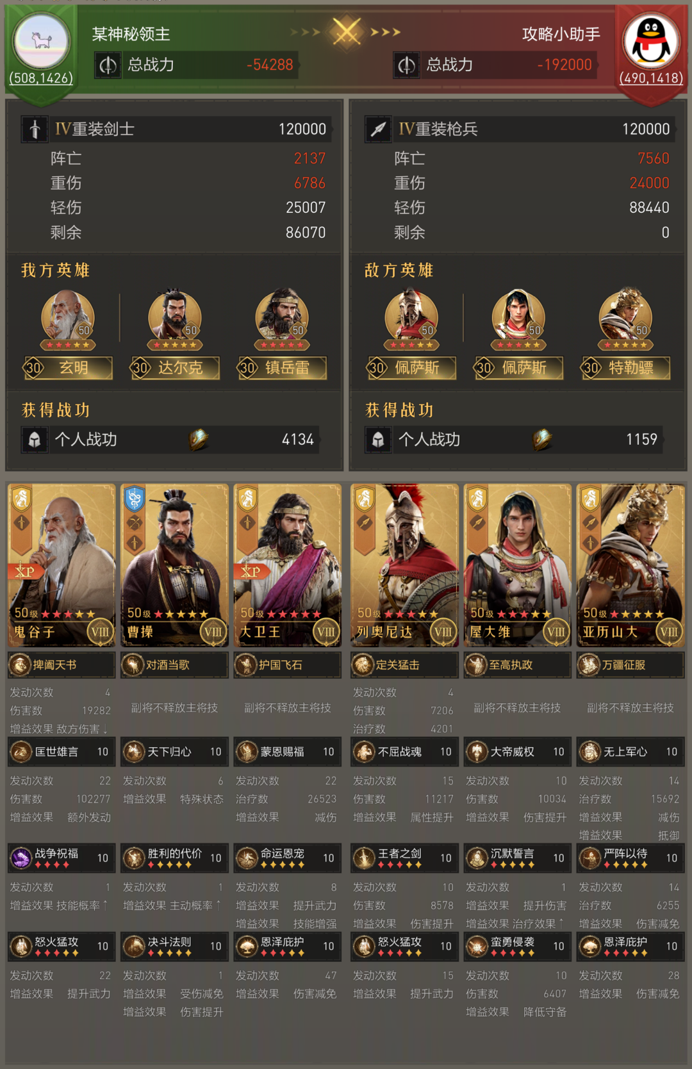The width and height of the screenshot is (692, 1069).
Task: Open the 曹操 hero card
Action: (x=174, y=565)
